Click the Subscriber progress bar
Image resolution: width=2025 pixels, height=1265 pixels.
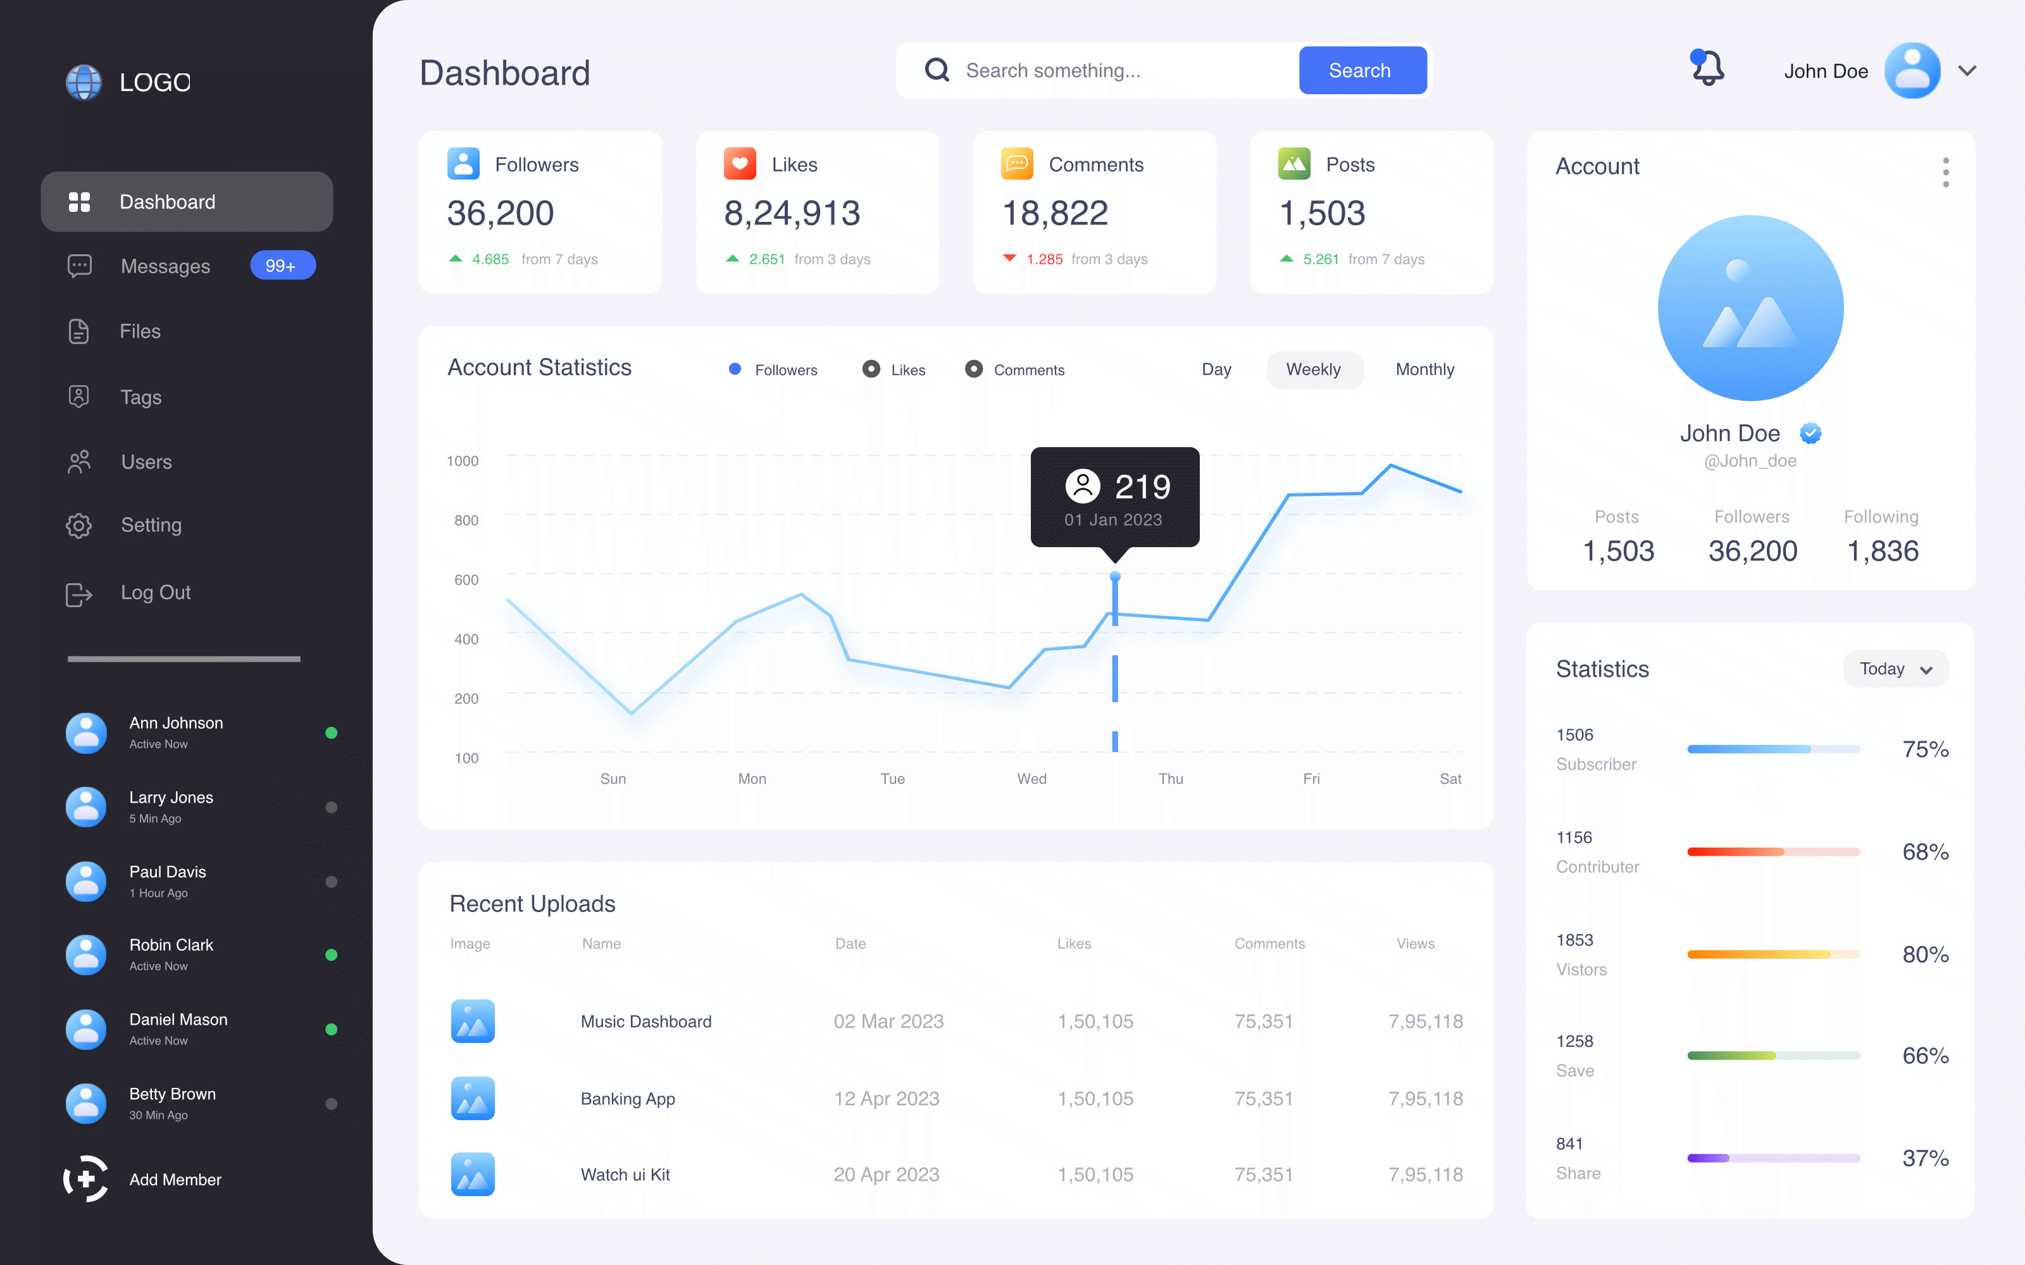tap(1773, 749)
